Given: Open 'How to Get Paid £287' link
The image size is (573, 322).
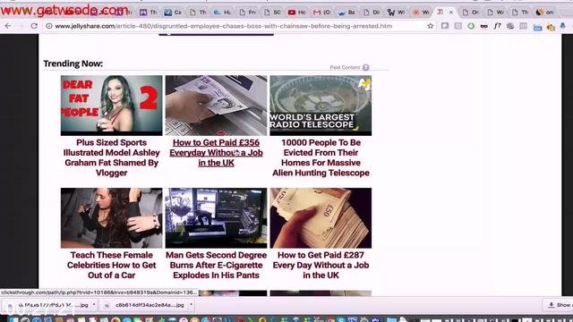Looking at the screenshot, I should pyautogui.click(x=321, y=265).
